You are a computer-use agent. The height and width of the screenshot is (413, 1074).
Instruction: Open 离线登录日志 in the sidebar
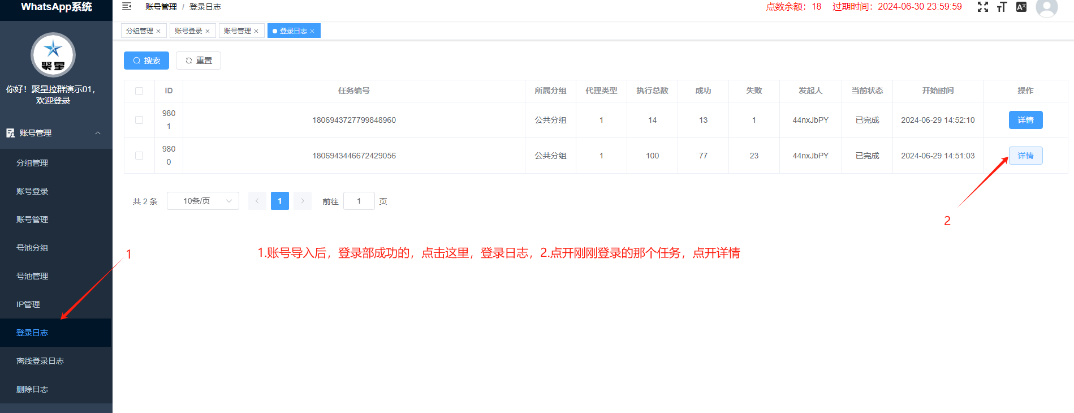[55, 361]
